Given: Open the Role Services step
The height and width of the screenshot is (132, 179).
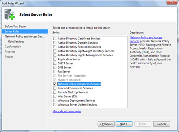Looking at the screenshot, I should tap(16, 41).
